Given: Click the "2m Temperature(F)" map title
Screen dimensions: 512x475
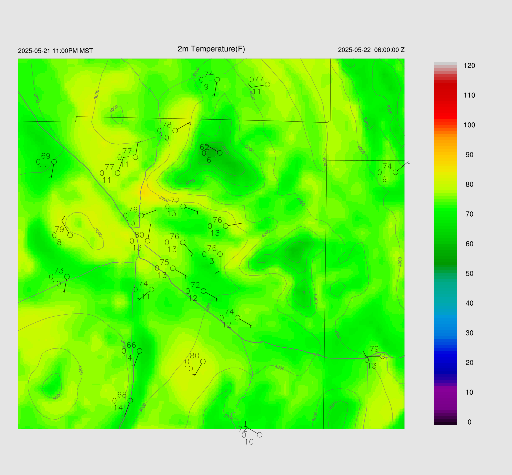Looking at the screenshot, I should 211,49.
